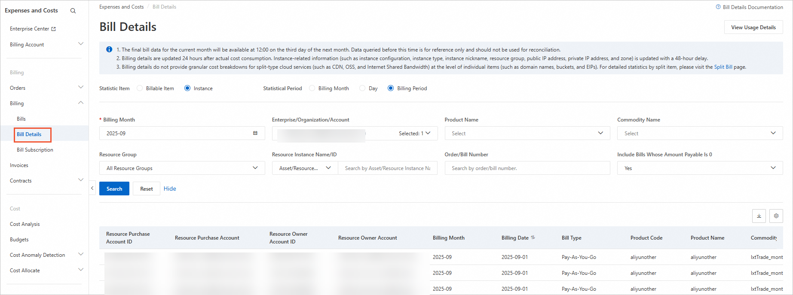Open the Split Bill page link
Viewport: 793px width, 295px height.
(x=723, y=67)
